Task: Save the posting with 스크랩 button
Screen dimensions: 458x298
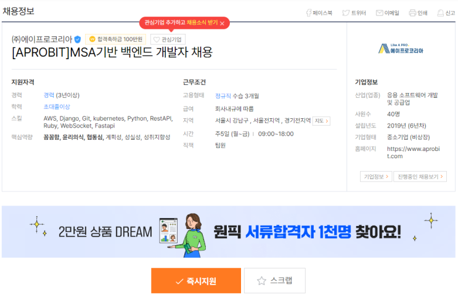Action: 275,281
